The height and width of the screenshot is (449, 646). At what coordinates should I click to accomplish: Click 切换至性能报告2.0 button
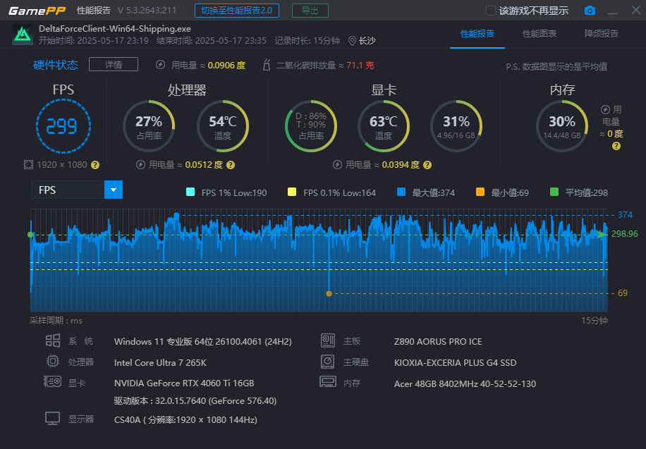coord(237,11)
